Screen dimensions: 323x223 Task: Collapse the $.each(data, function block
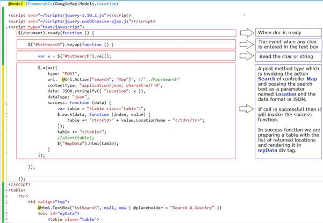point(6,115)
